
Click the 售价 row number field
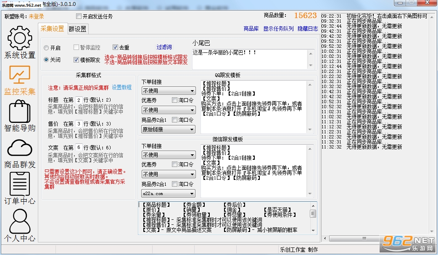79,123
